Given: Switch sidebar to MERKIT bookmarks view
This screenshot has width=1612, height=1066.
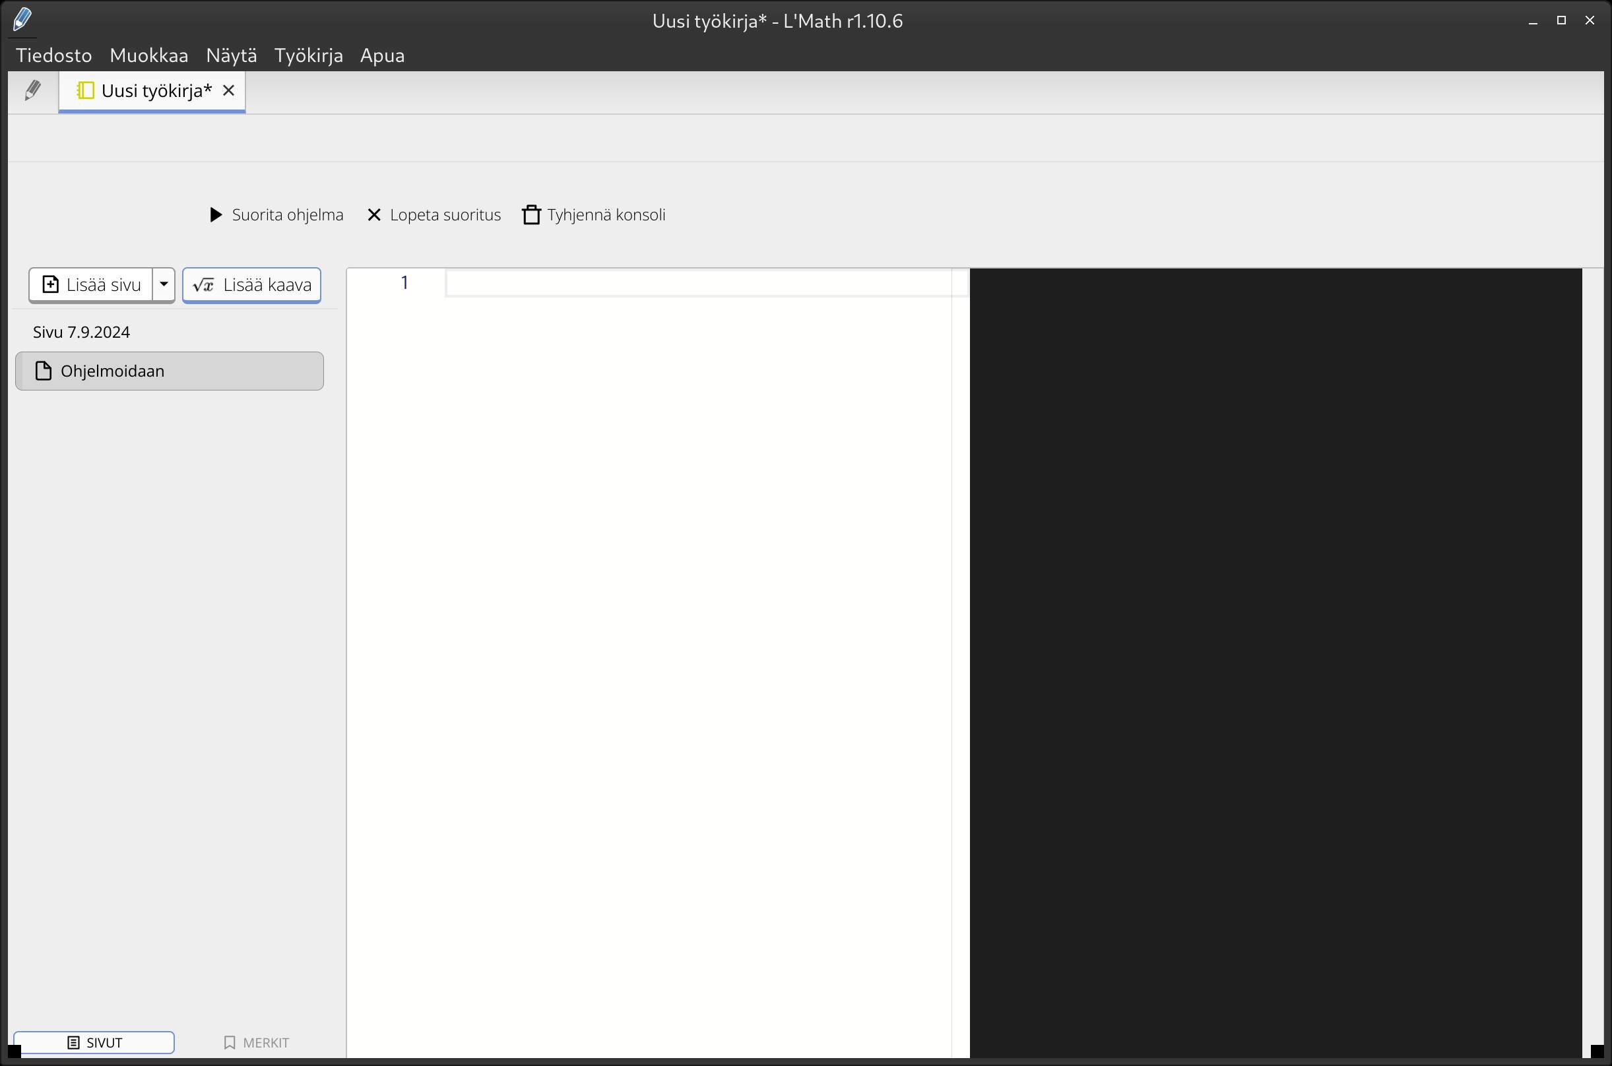Looking at the screenshot, I should [x=256, y=1042].
